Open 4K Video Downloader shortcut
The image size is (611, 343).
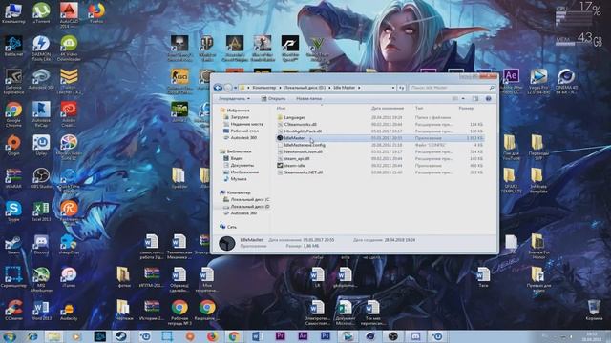pos(69,49)
